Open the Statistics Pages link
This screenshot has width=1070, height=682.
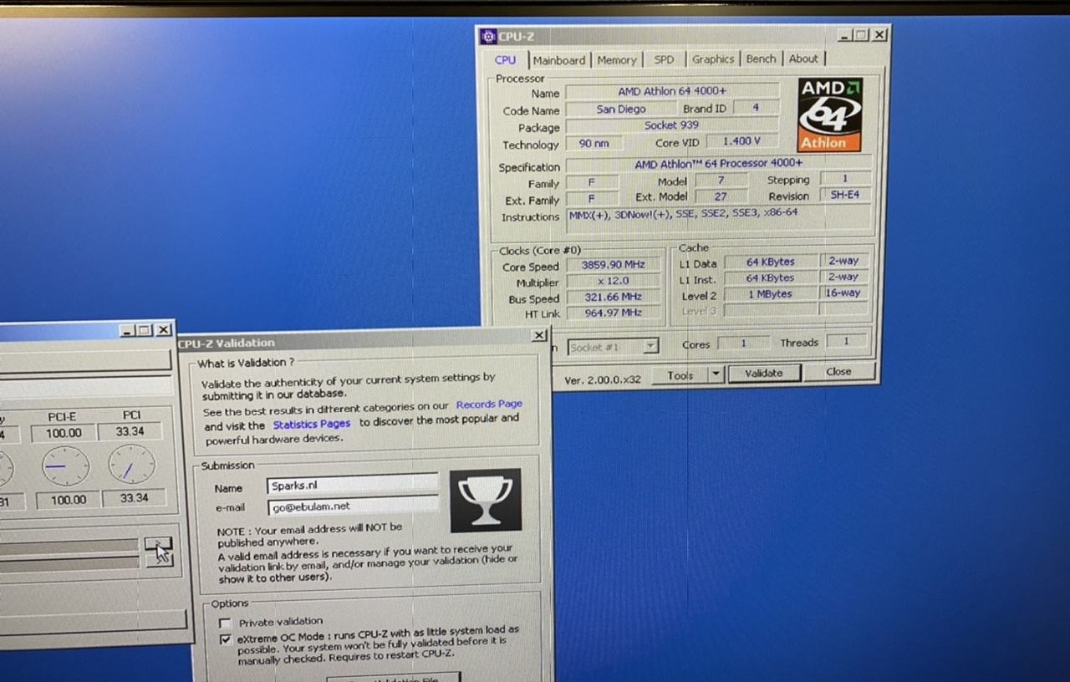click(312, 425)
